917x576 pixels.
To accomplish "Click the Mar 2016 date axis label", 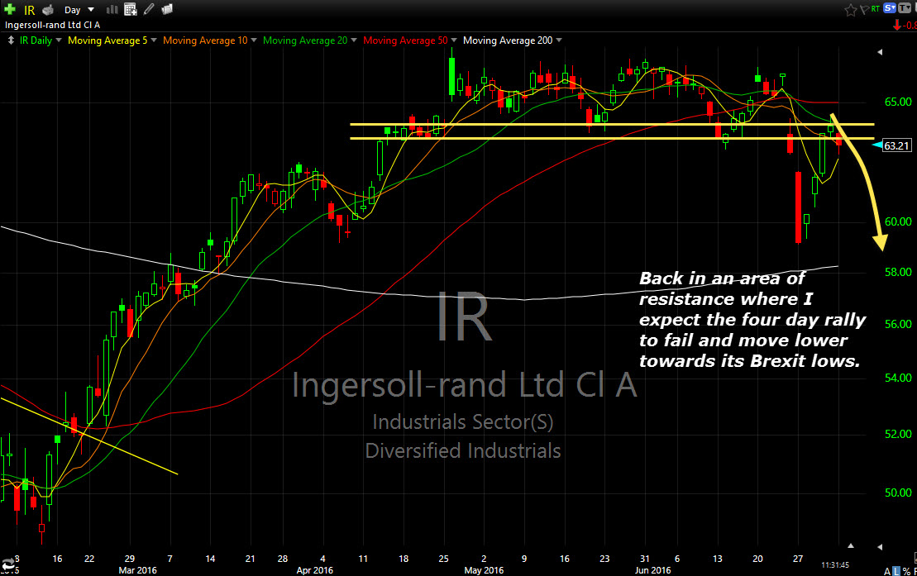I will [x=137, y=570].
